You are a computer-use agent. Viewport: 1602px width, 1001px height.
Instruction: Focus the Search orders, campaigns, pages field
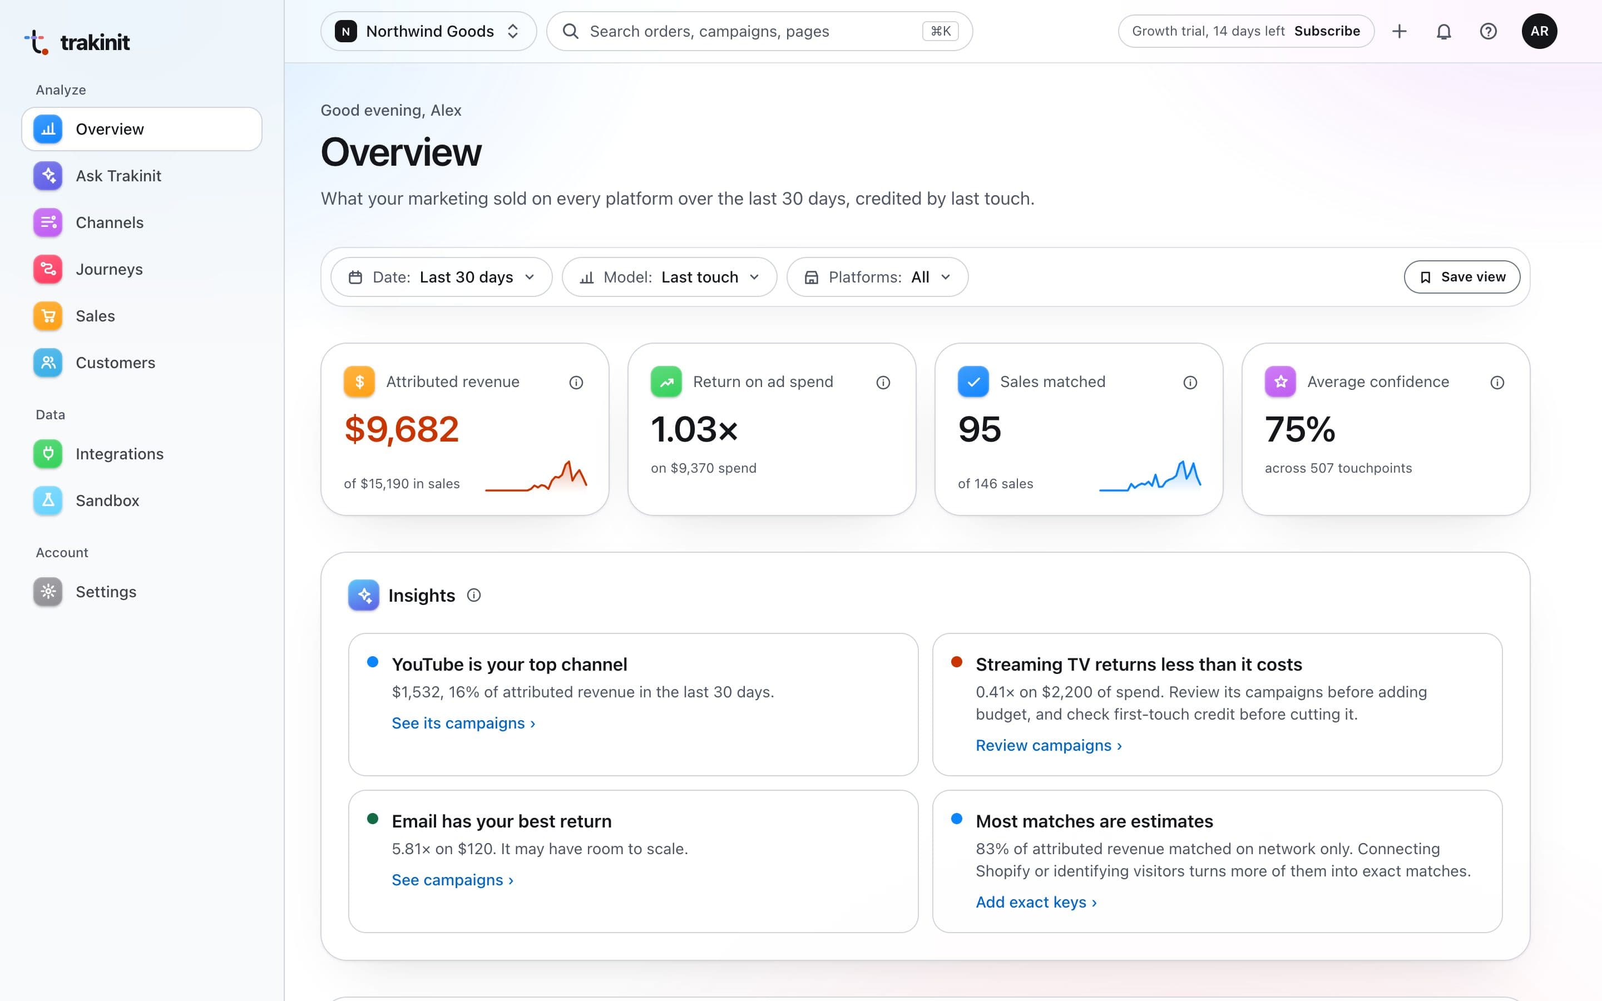point(759,31)
